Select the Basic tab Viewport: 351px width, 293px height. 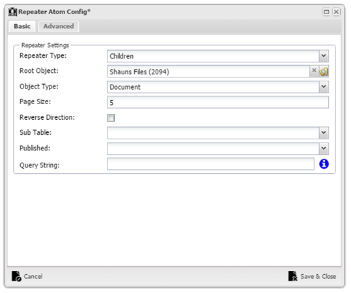[x=22, y=27]
